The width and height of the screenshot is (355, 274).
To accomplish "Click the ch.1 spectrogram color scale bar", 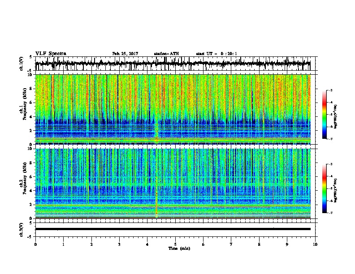I will (325, 115).
